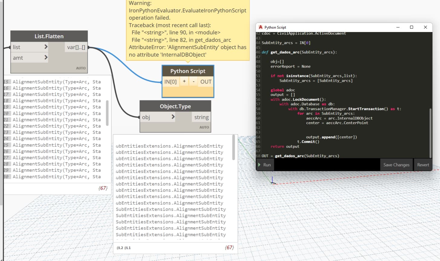Click the minus icon to remove a Python Script input
The width and height of the screenshot is (440, 261).
click(x=193, y=81)
